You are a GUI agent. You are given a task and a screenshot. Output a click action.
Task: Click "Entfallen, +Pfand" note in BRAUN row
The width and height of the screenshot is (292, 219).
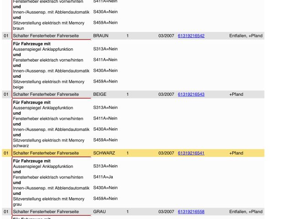(245, 36)
